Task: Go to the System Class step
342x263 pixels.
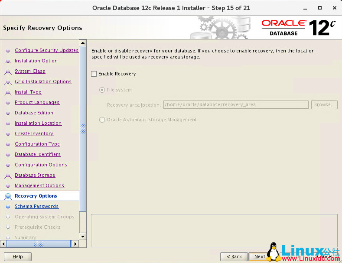Action: 30,71
